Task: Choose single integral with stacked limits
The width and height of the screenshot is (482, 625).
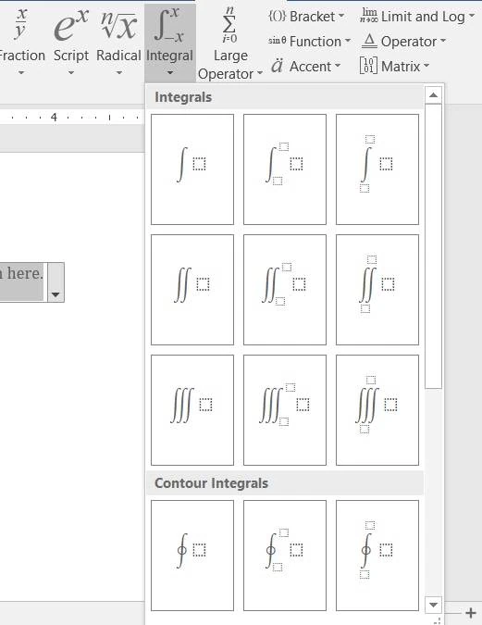Action: tap(377, 169)
